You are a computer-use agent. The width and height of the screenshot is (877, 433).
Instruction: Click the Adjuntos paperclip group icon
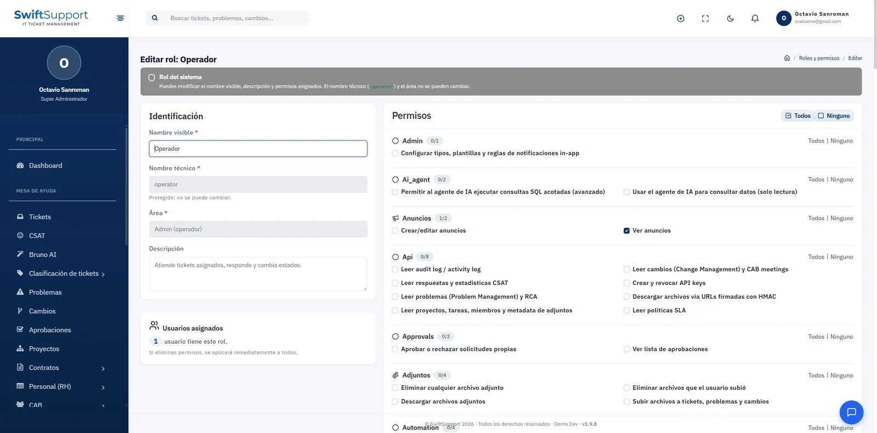395,375
